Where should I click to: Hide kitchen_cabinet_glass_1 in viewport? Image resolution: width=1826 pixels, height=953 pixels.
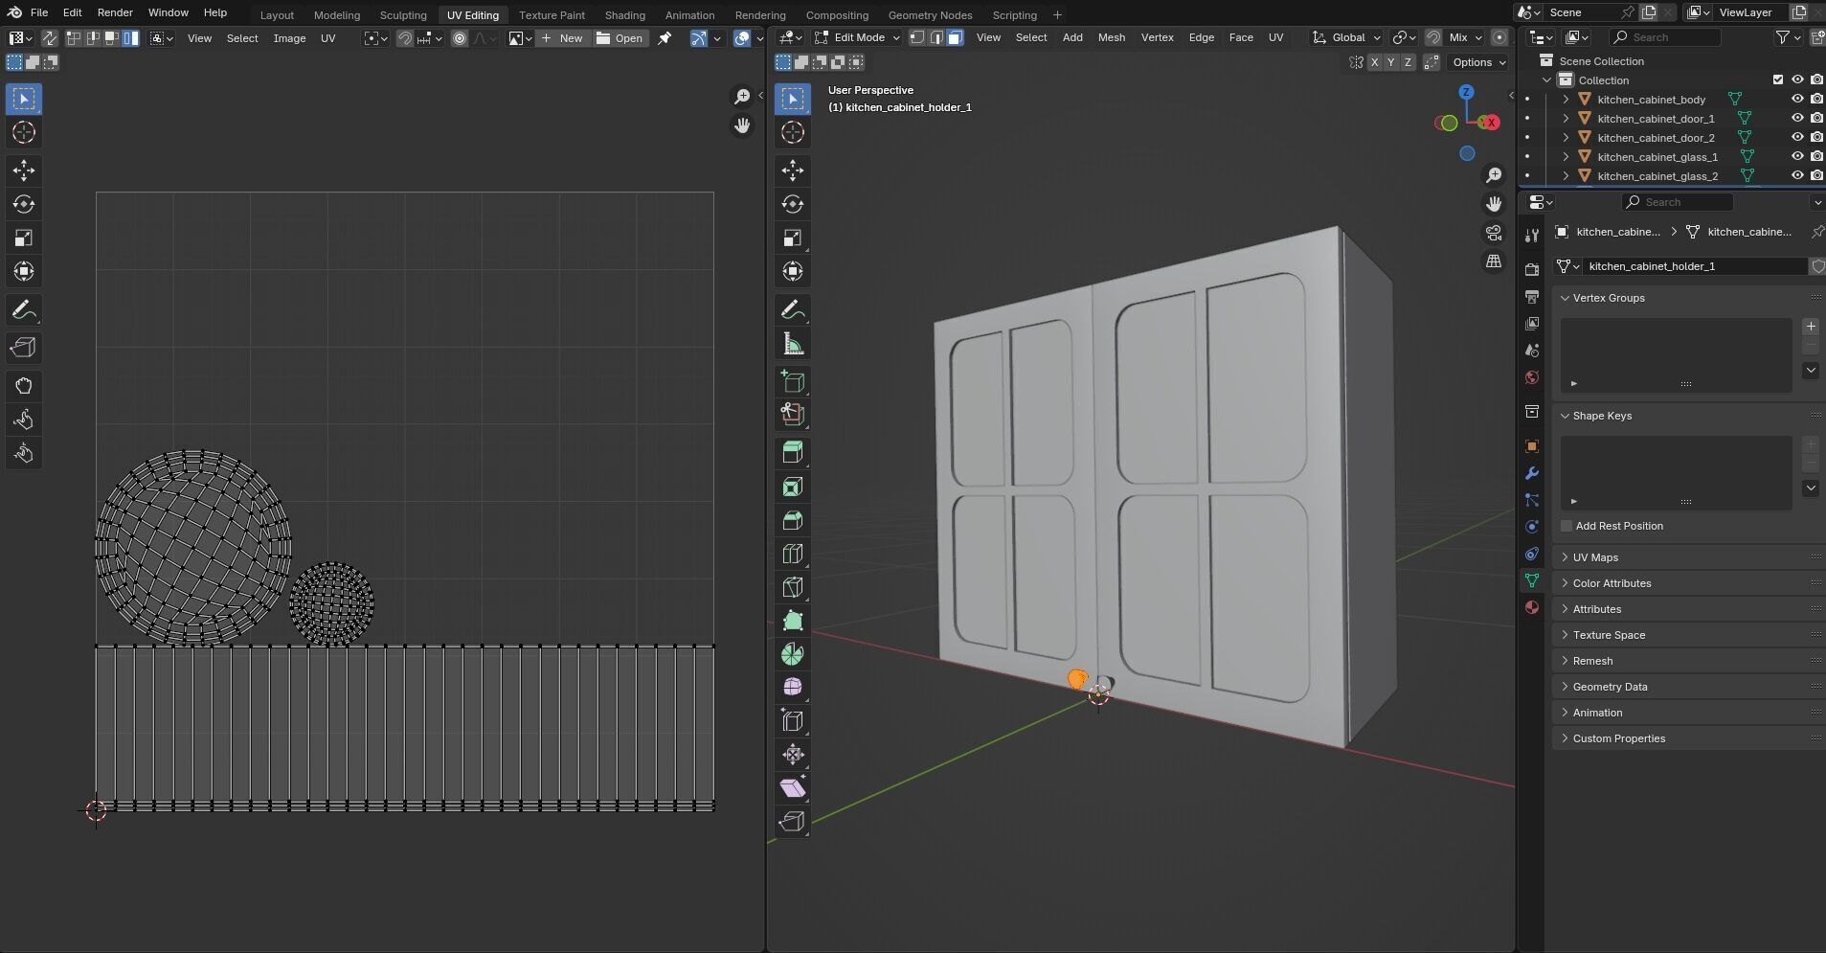pyautogui.click(x=1797, y=156)
